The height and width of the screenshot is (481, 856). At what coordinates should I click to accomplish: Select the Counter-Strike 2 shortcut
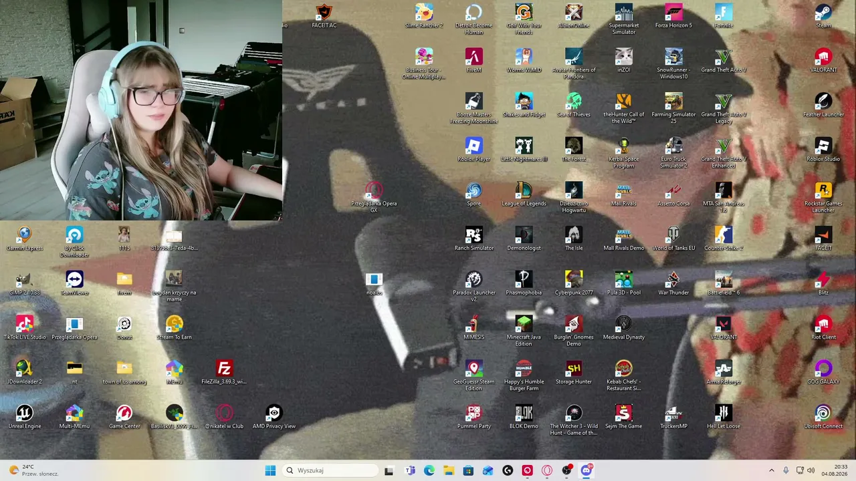724,239
